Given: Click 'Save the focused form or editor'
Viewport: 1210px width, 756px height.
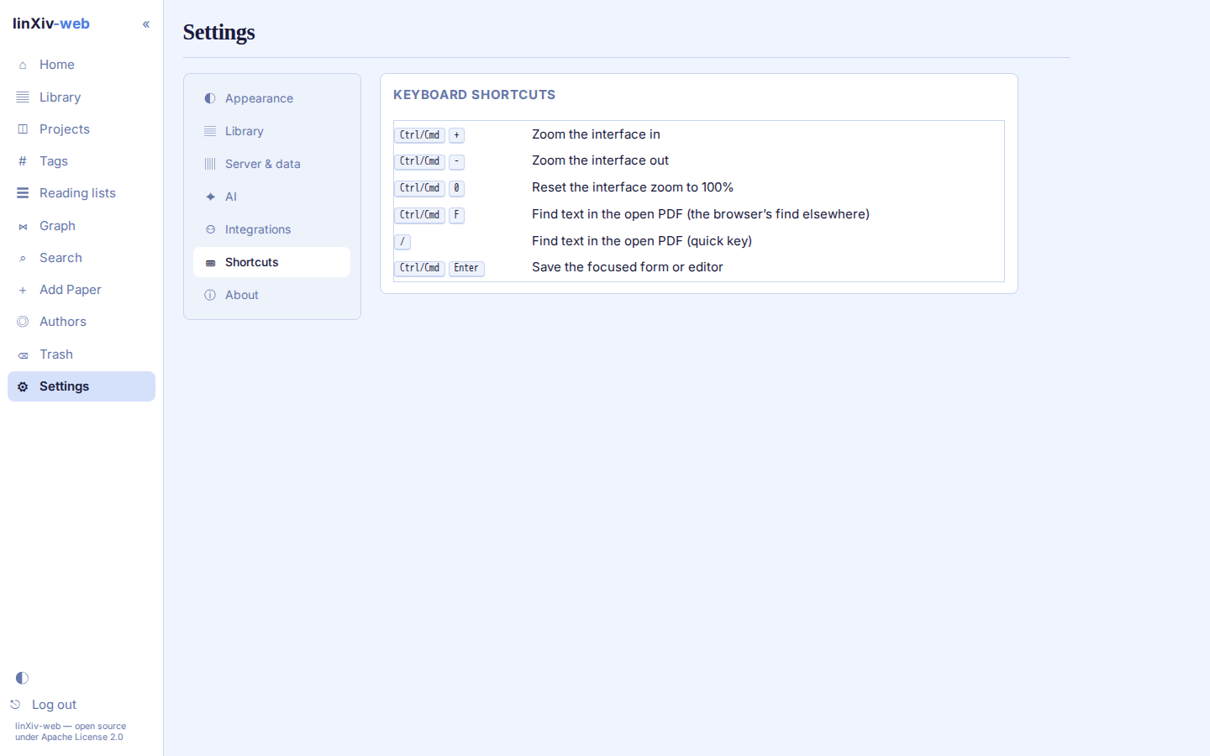Looking at the screenshot, I should click(x=628, y=267).
